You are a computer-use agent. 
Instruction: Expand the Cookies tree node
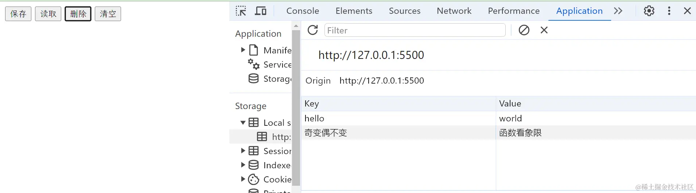[x=243, y=179]
